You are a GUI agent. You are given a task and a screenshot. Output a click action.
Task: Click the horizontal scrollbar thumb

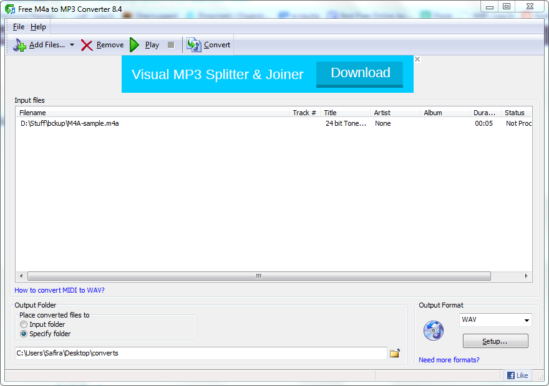pos(259,276)
